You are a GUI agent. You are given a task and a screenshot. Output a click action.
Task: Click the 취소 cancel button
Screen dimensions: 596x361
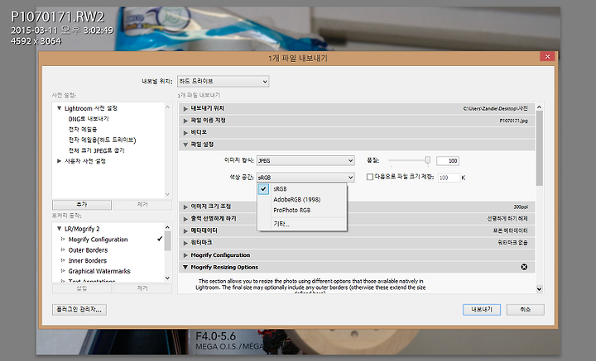pos(526,310)
